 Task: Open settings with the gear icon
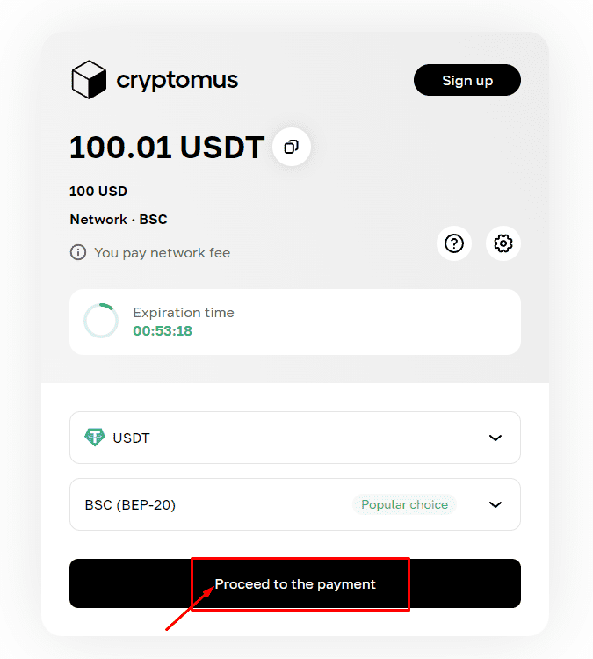pyautogui.click(x=503, y=243)
